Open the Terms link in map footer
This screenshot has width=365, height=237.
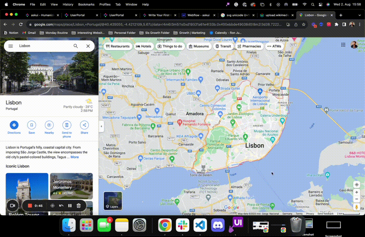(x=299, y=214)
